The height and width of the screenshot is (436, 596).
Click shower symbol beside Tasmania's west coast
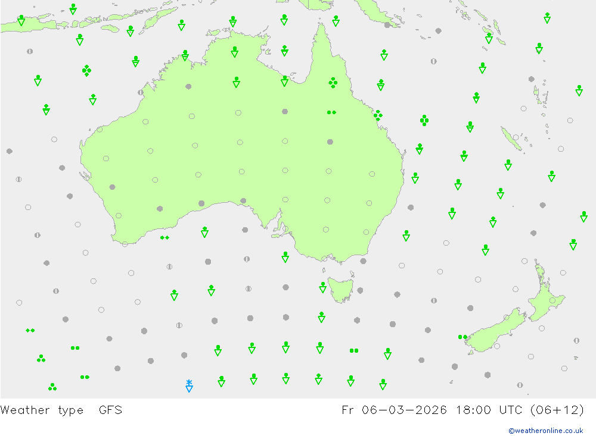pyautogui.click(x=322, y=288)
